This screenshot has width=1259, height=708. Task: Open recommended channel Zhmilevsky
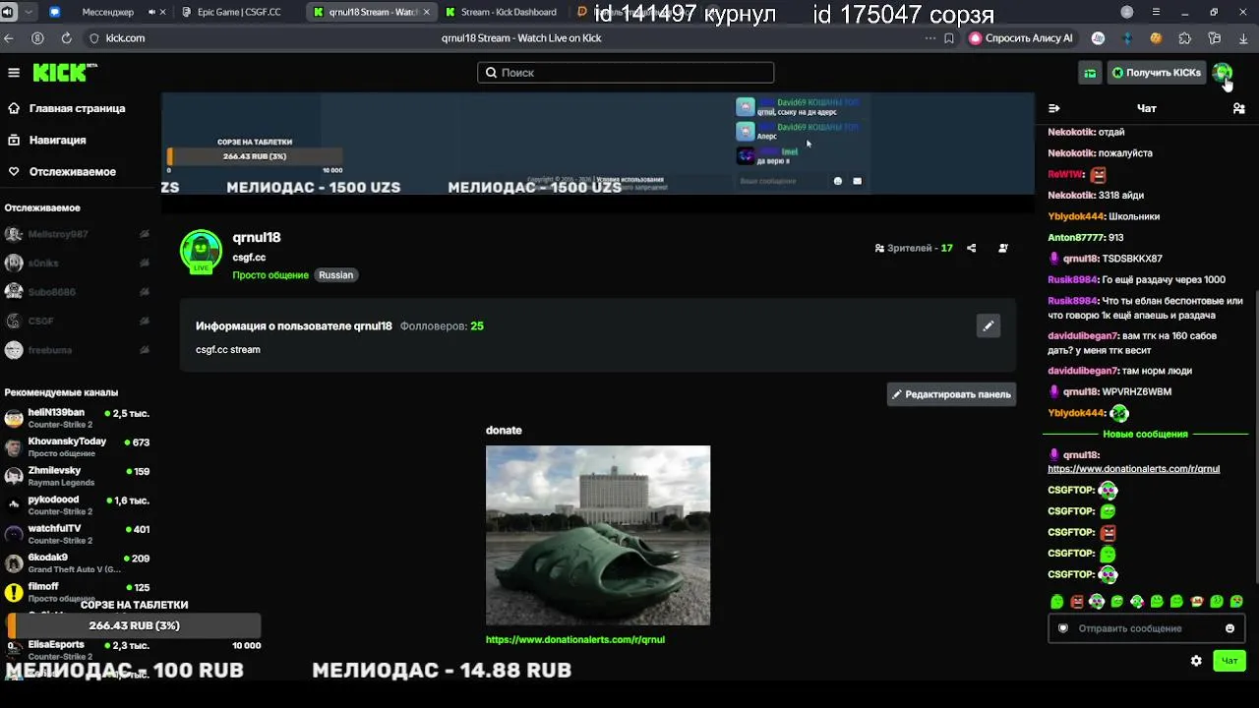click(79, 476)
